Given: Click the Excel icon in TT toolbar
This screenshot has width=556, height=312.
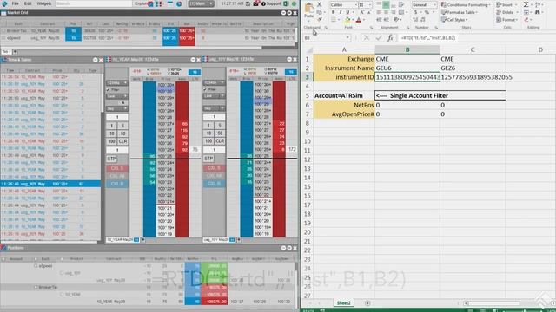Looking at the screenshot, I should point(286,3).
